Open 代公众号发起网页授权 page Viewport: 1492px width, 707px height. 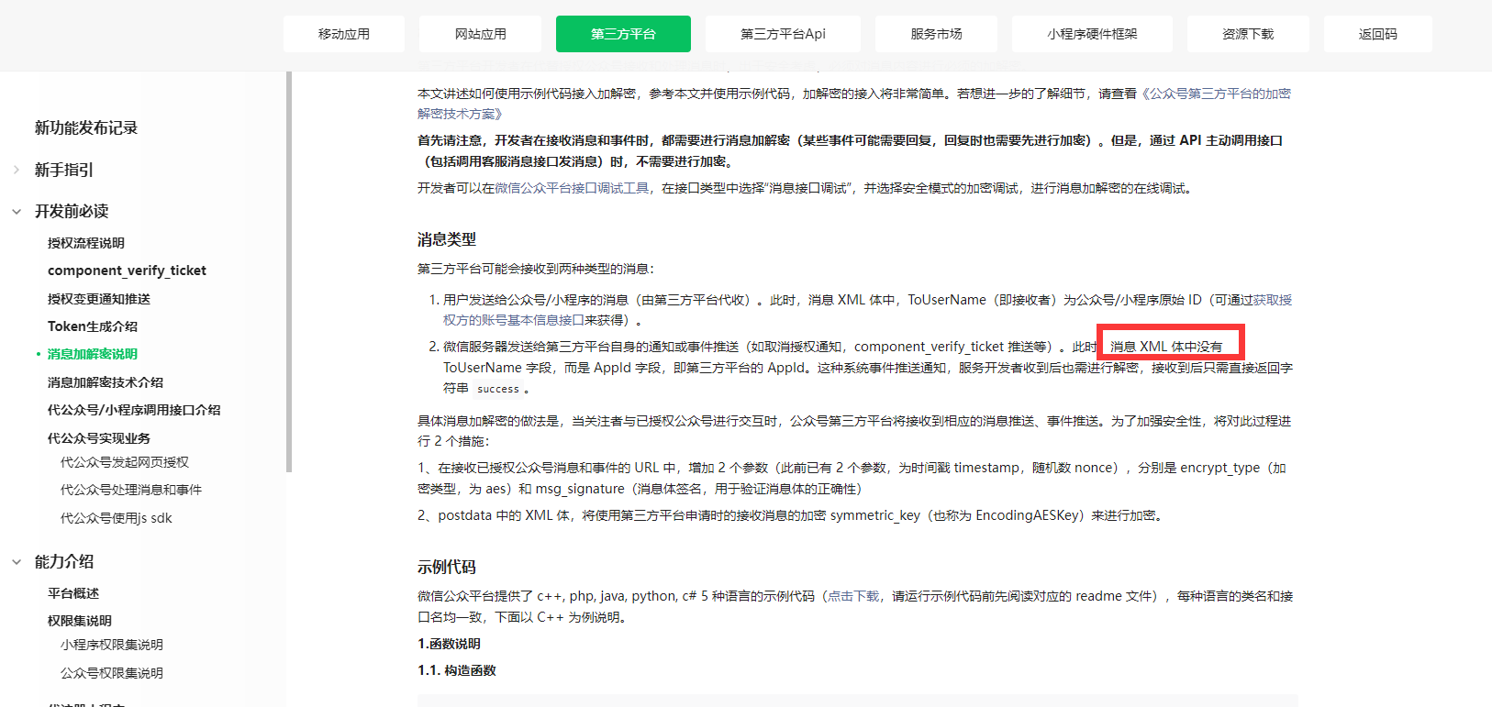coord(125,462)
